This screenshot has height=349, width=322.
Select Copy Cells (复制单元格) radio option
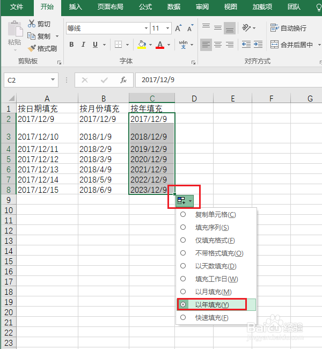pyautogui.click(x=183, y=214)
